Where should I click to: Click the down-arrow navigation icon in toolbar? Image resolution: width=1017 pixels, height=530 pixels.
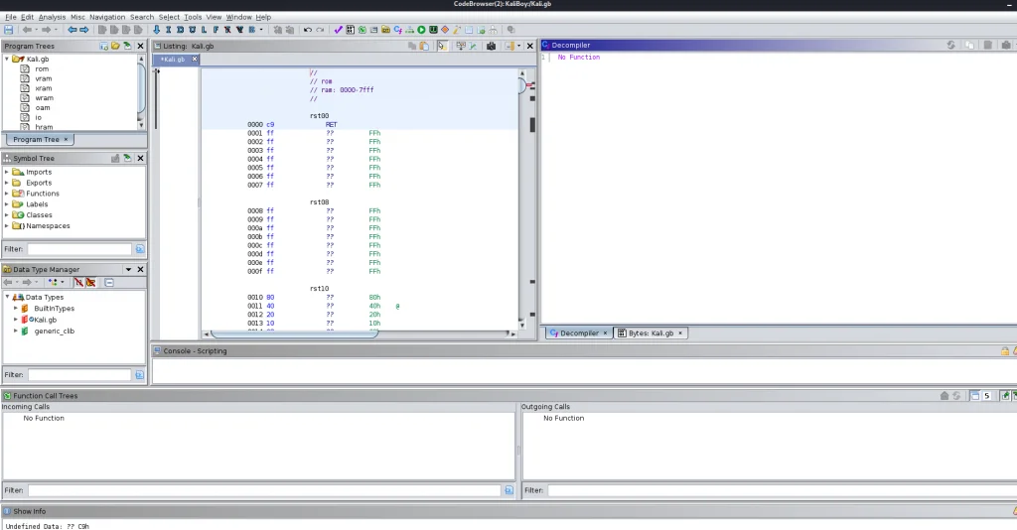point(156,30)
